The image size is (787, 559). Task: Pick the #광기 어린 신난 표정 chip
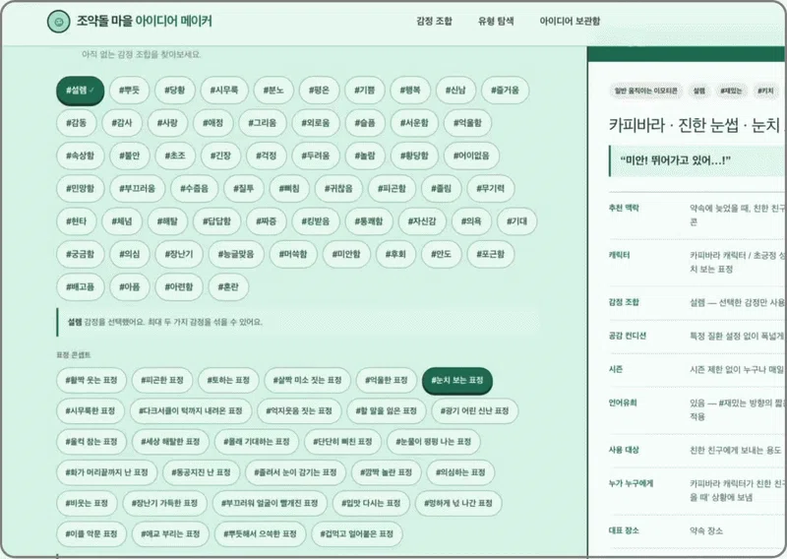(x=475, y=410)
